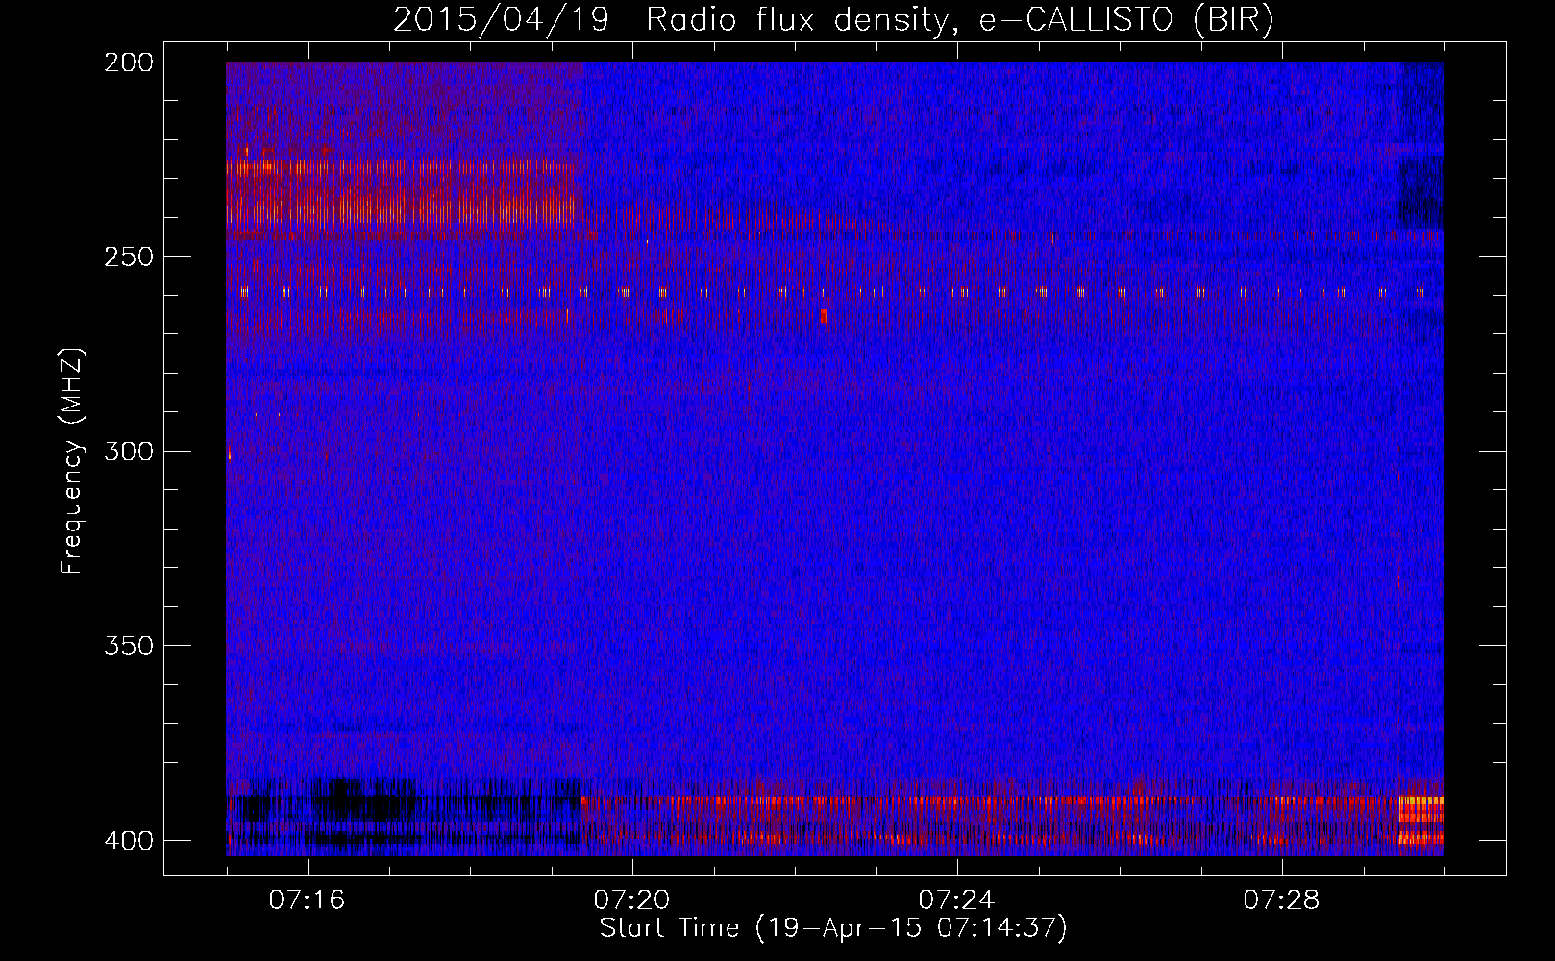Click the 07:24 time tick label
Screen dimensions: 1555x961
point(956,900)
